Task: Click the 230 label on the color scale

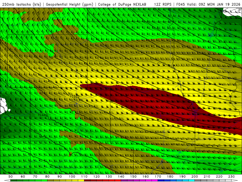Action: (231, 177)
